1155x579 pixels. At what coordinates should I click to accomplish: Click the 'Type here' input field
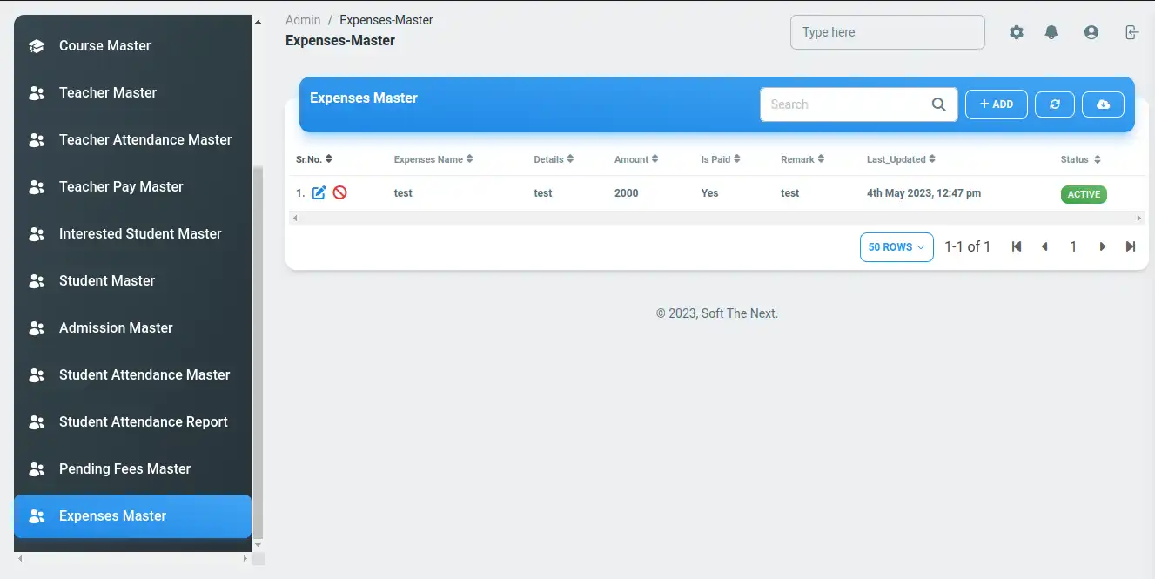(x=887, y=32)
